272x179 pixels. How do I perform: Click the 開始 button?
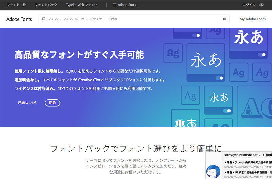[x=52, y=103]
